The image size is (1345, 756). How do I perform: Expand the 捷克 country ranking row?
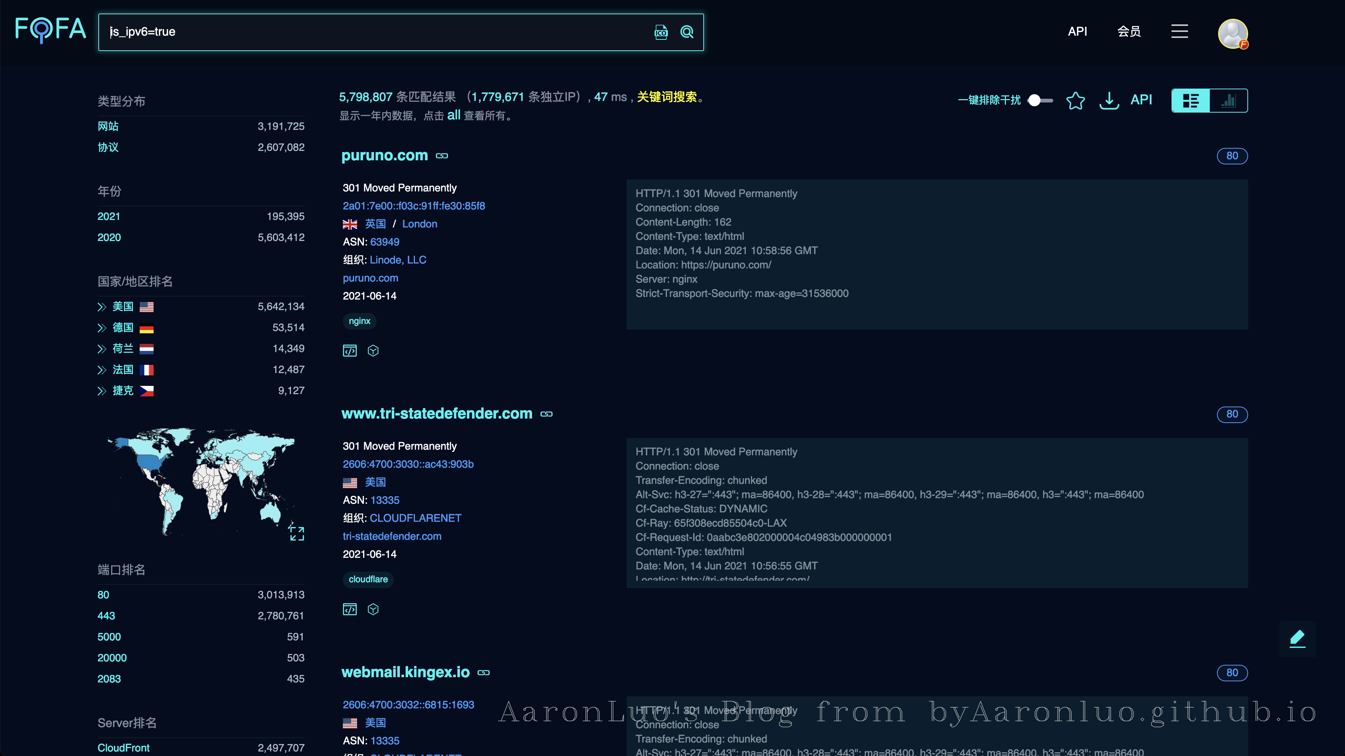(x=102, y=391)
